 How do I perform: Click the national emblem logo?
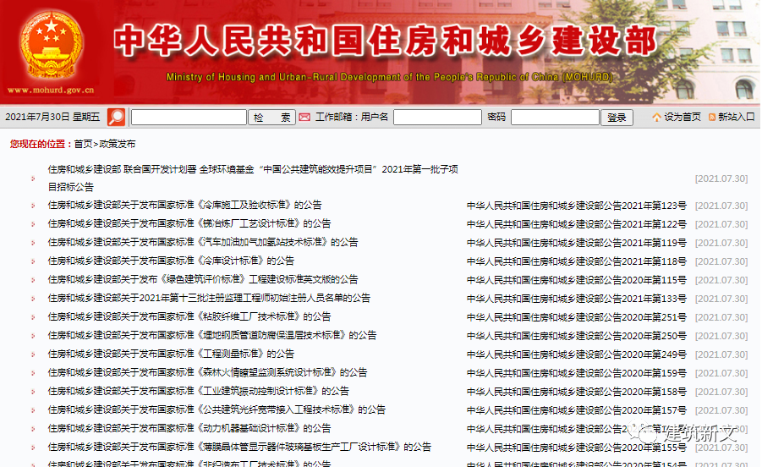tap(51, 45)
